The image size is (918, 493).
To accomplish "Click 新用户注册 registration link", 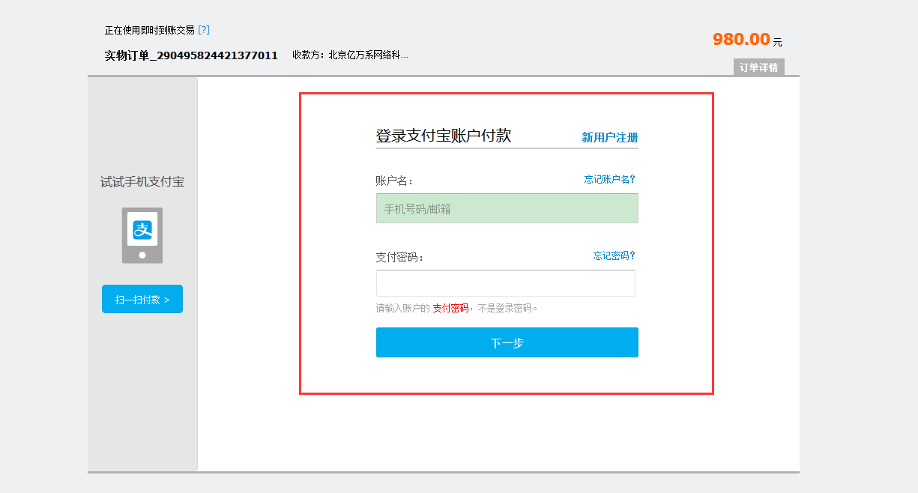I will (610, 137).
